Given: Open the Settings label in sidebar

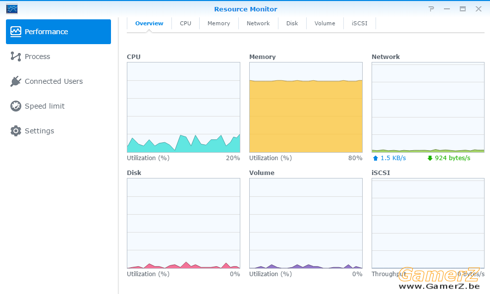Looking at the screenshot, I should [39, 131].
